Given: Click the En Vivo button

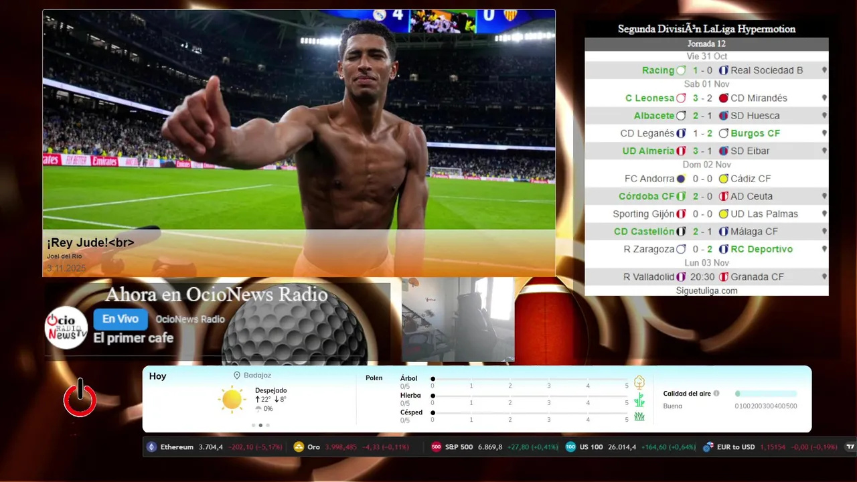Looking at the screenshot, I should [x=121, y=319].
